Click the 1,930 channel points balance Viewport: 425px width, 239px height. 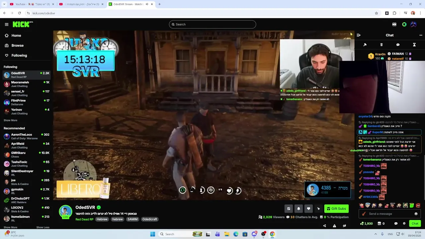[x=366, y=223]
